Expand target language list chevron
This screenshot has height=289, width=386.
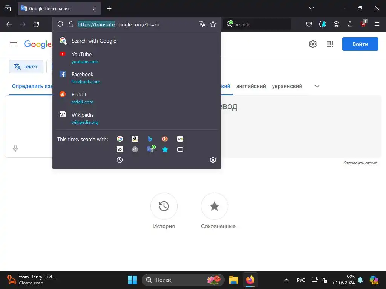pyautogui.click(x=317, y=86)
